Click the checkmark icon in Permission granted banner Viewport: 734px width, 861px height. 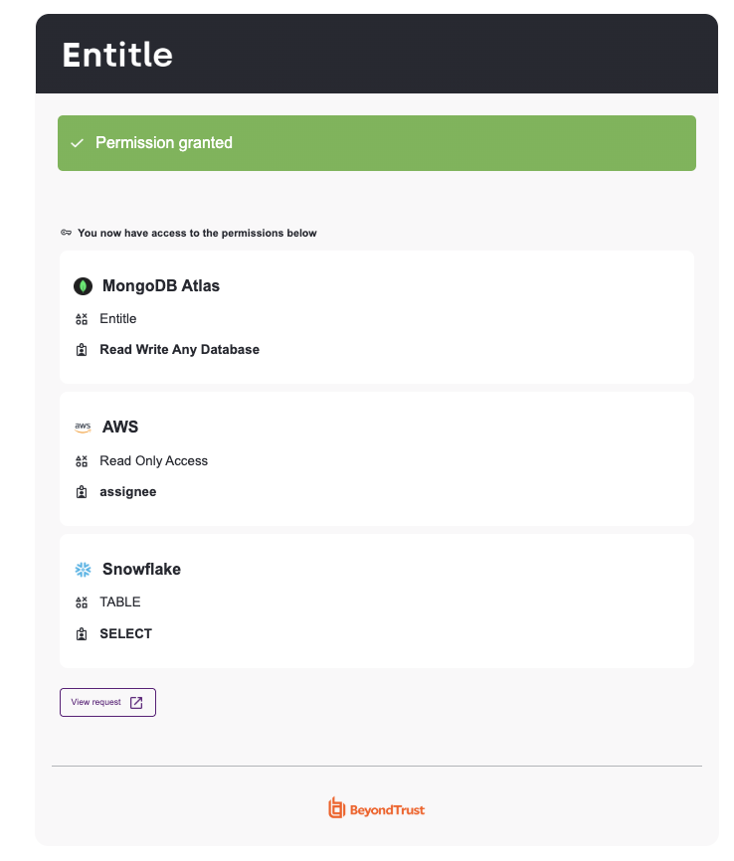pyautogui.click(x=77, y=143)
